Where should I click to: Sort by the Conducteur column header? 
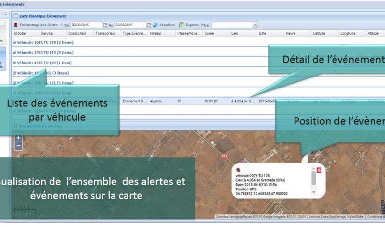tap(77, 33)
